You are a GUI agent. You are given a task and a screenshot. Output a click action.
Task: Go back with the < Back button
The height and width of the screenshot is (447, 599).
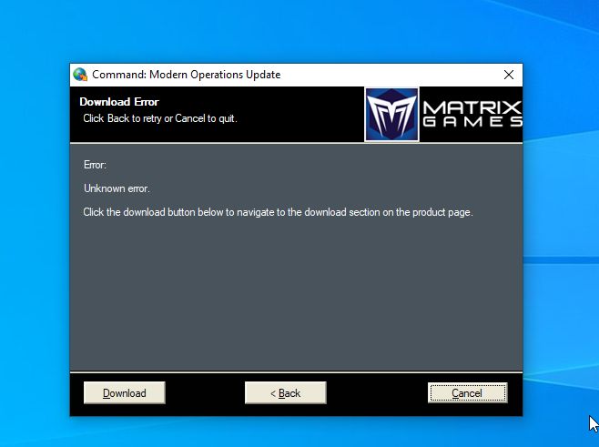285,392
